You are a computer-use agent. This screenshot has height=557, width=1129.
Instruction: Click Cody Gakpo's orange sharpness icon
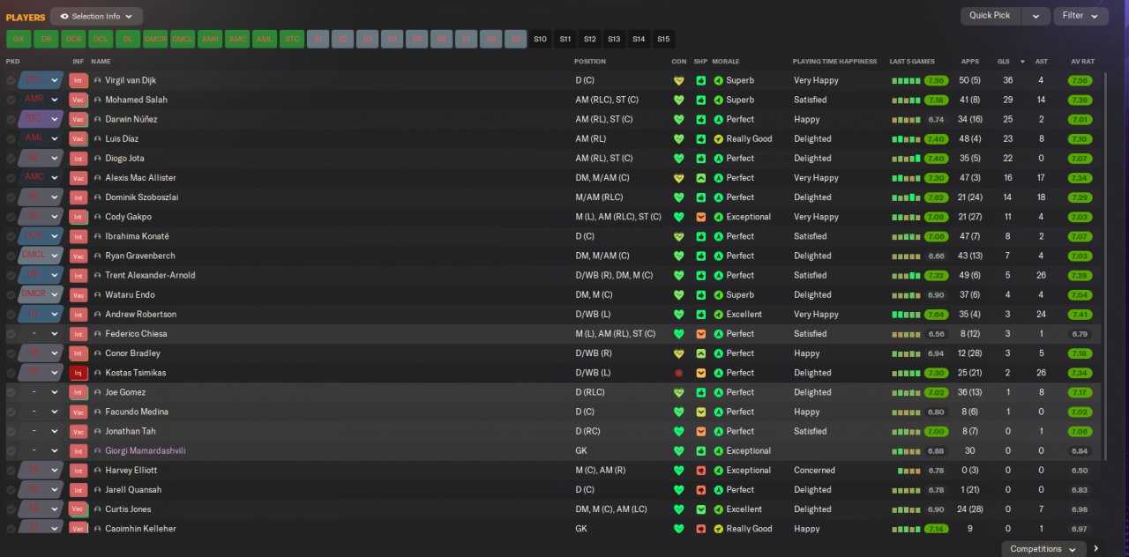(701, 217)
